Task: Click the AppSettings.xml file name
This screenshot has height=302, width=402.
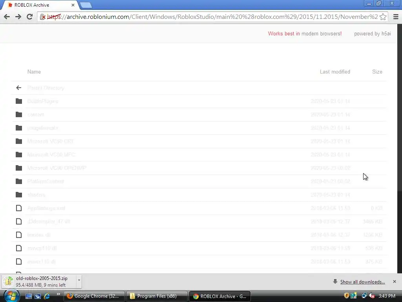Action: click(x=46, y=208)
